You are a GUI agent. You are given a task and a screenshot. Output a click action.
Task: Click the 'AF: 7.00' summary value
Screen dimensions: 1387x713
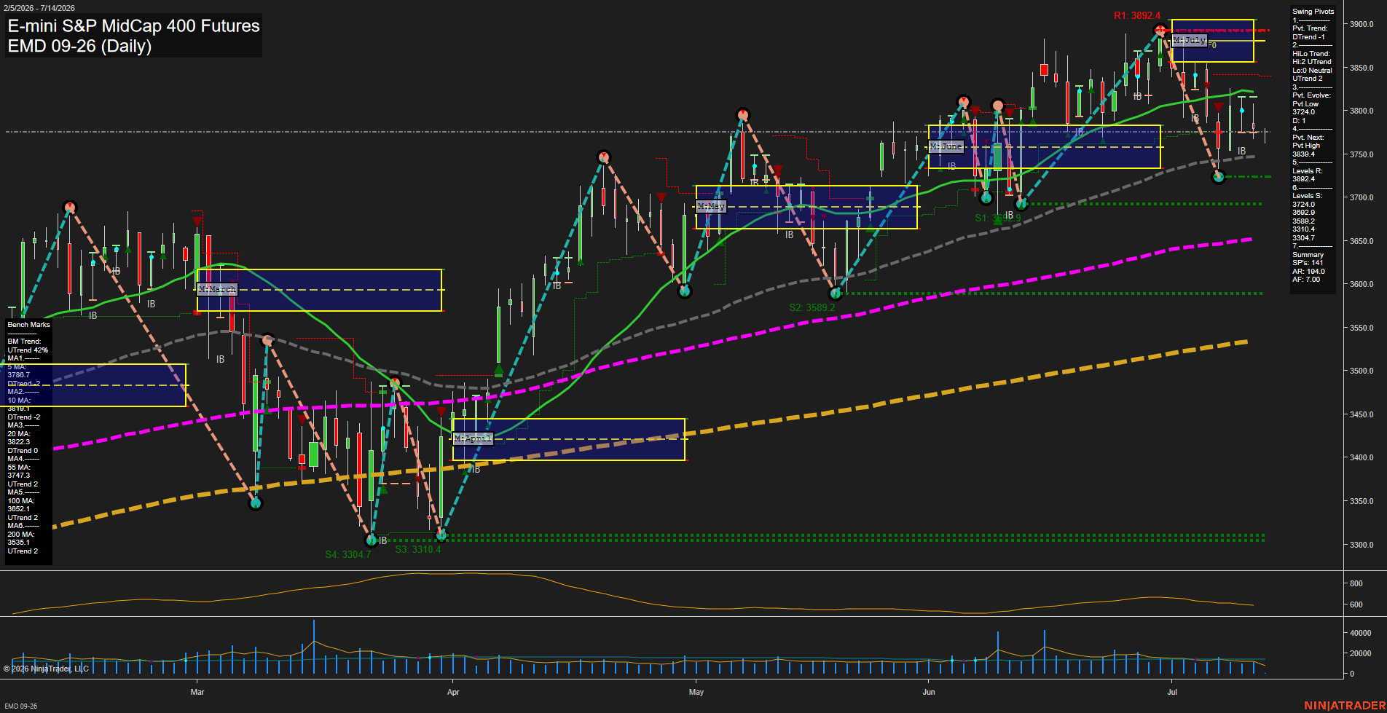click(1307, 280)
